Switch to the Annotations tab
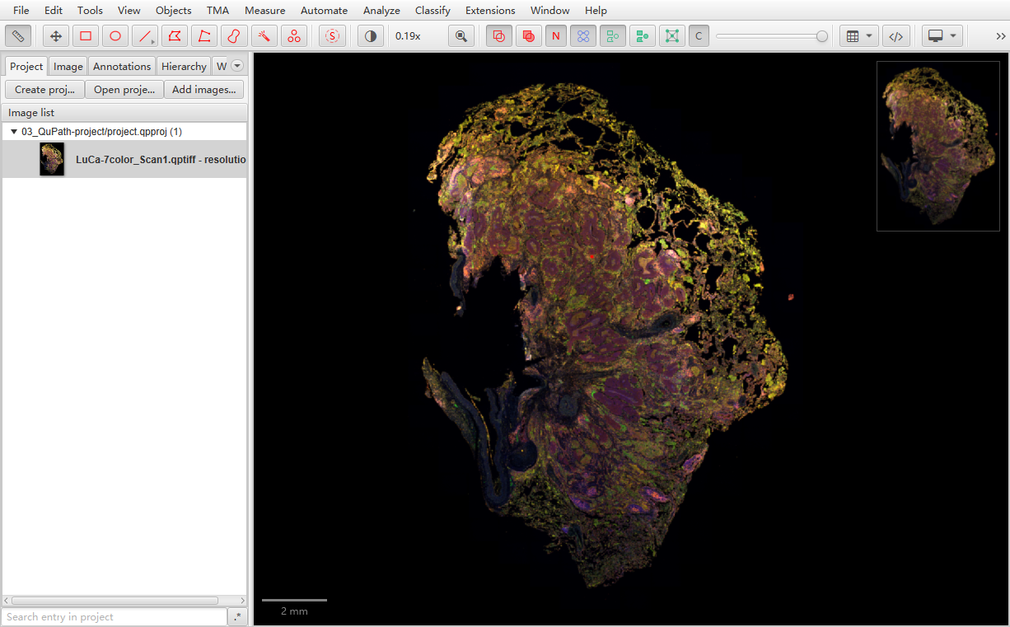This screenshot has height=627, width=1010. [122, 66]
